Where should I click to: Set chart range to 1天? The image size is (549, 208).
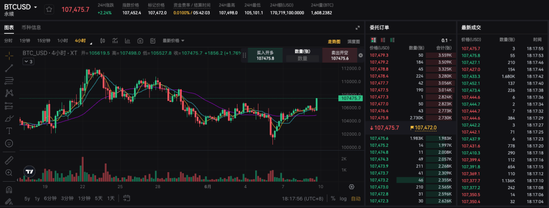[x=110, y=198]
